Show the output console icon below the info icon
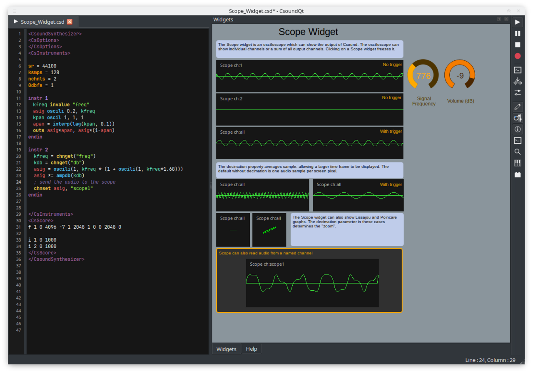 [518, 140]
